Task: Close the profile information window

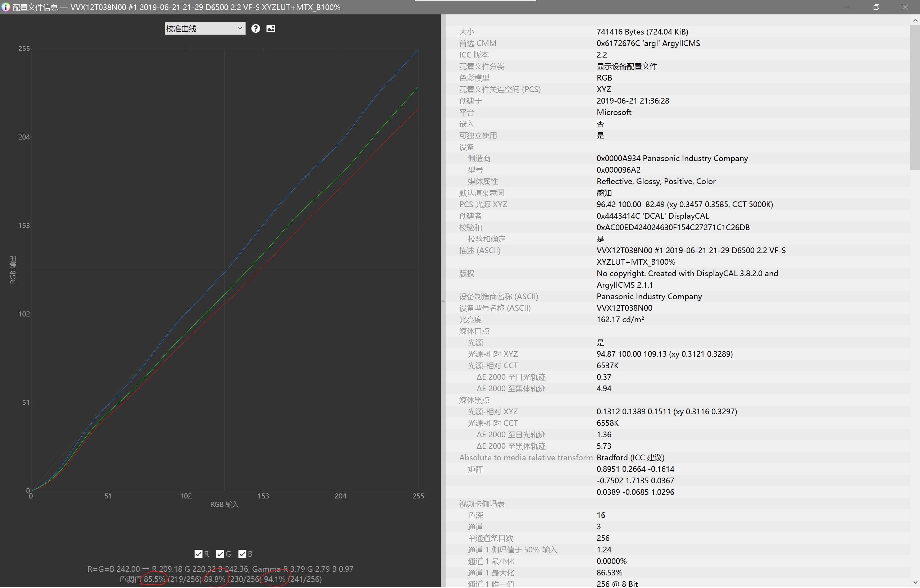Action: pos(905,7)
